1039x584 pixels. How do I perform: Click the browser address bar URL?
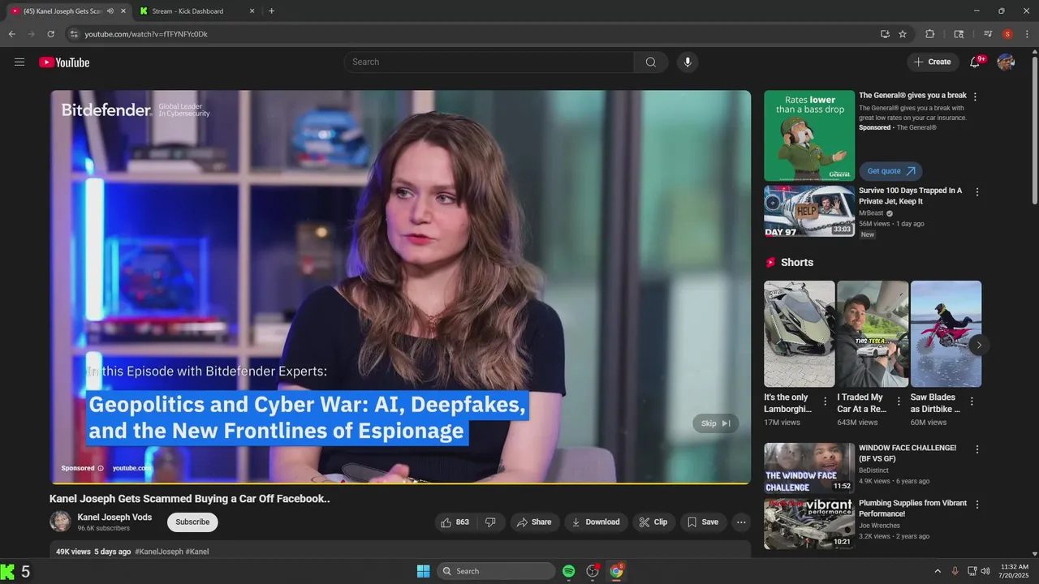(146, 34)
